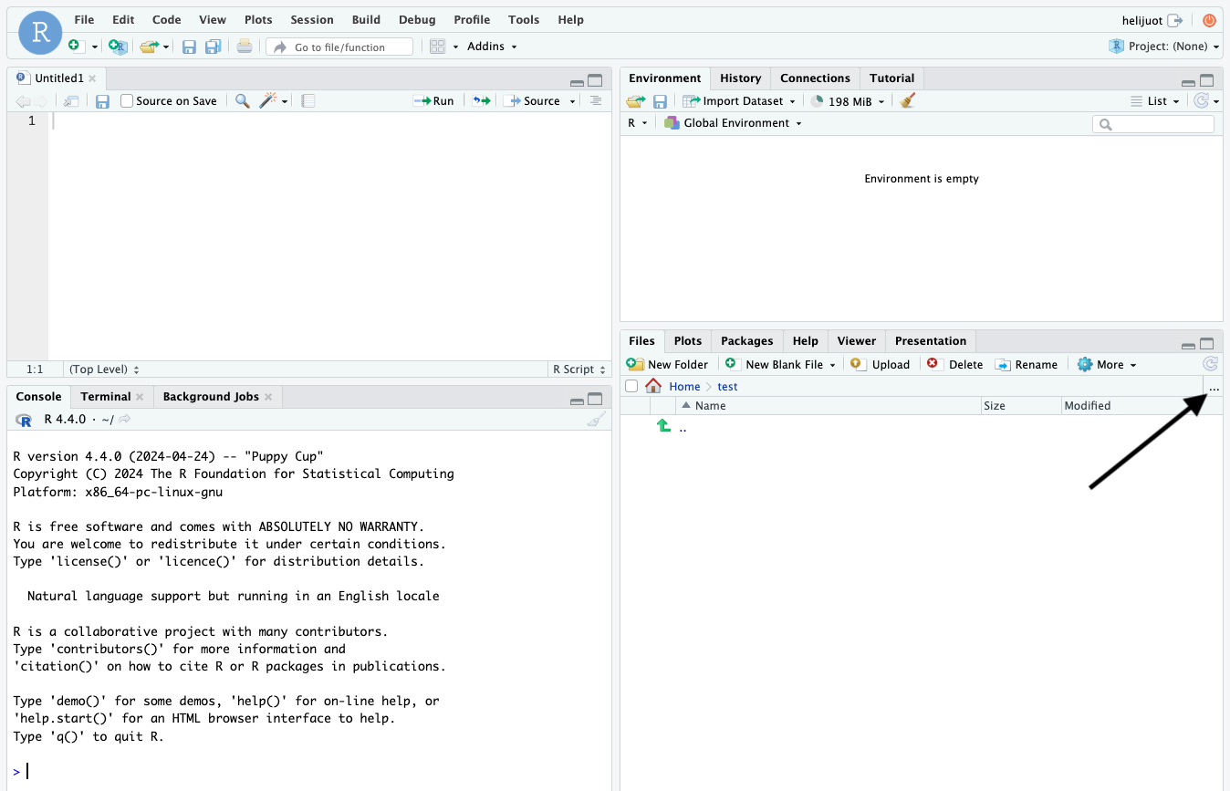Click the Run button in editor

tap(433, 101)
